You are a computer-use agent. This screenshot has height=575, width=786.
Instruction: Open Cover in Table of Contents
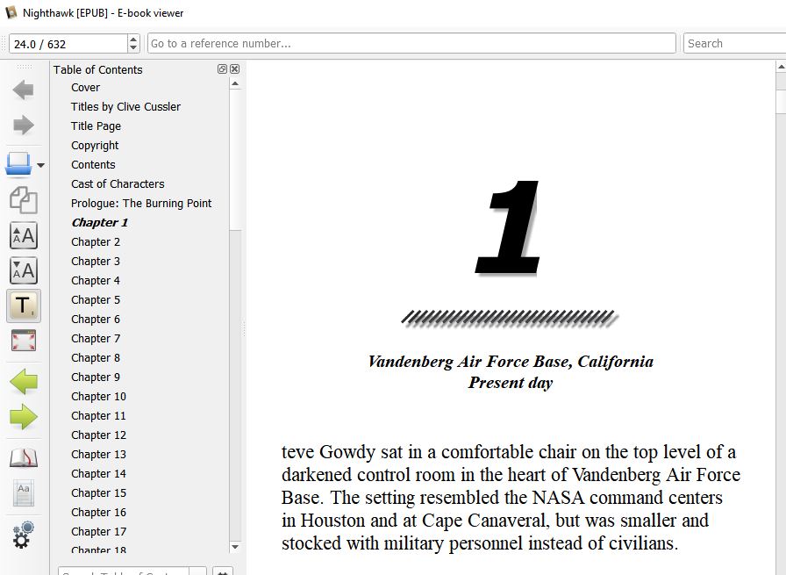pos(85,87)
